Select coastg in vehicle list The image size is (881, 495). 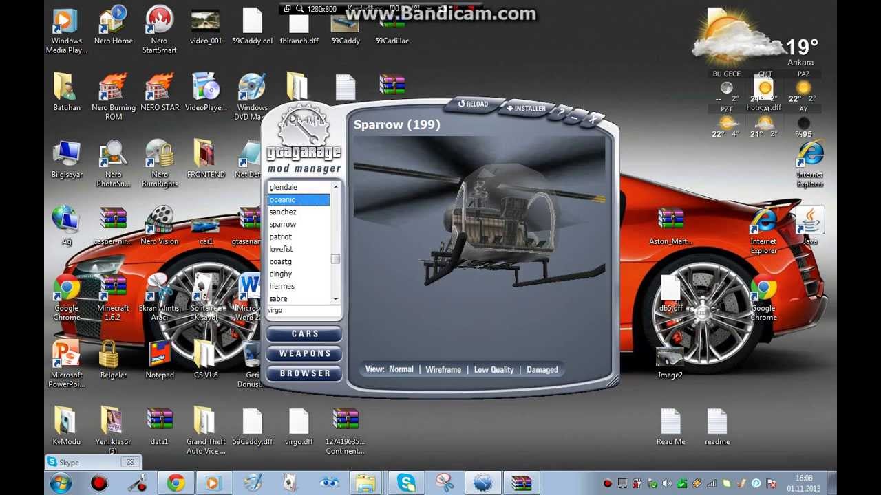pyautogui.click(x=299, y=261)
